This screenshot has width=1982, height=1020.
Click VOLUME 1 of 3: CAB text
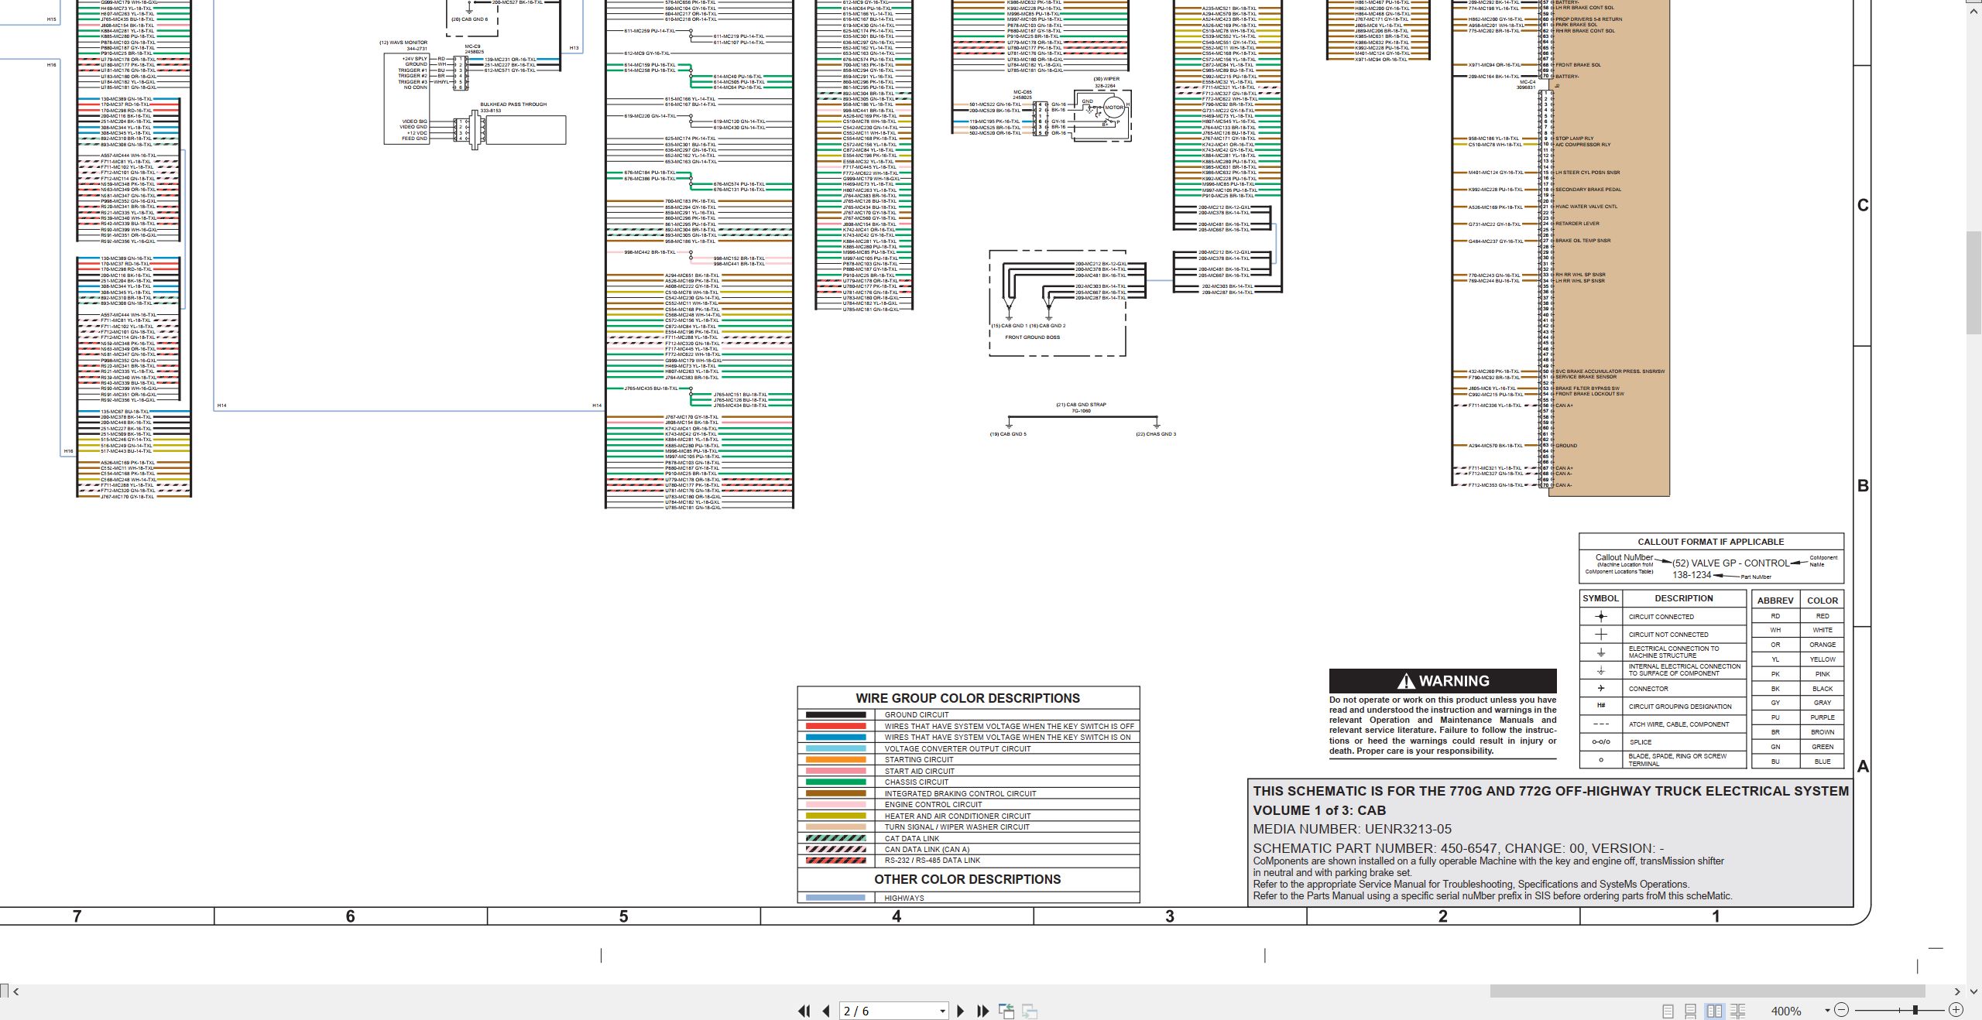(x=1319, y=810)
